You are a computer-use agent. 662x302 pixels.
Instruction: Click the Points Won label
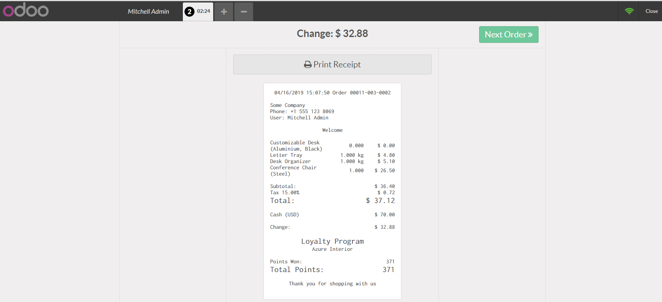[286, 262]
